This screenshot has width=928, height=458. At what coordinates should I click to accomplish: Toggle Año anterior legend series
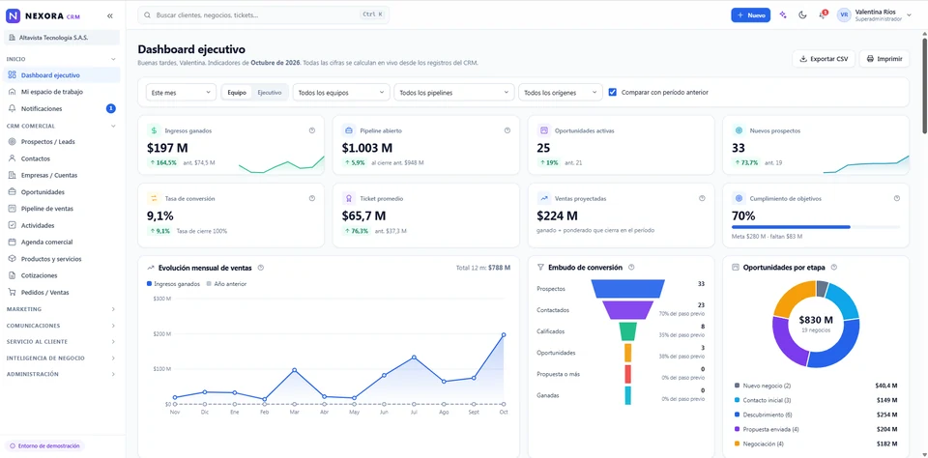[x=226, y=284]
